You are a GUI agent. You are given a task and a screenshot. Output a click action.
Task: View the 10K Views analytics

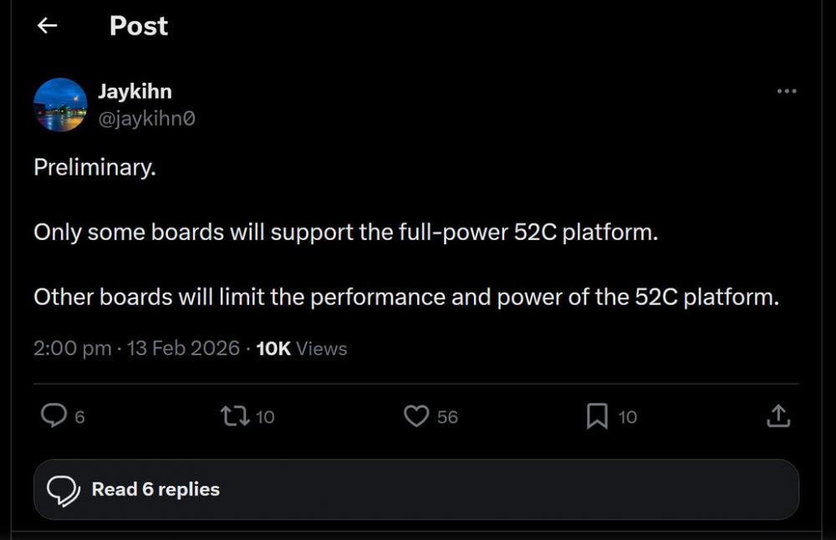click(x=302, y=349)
